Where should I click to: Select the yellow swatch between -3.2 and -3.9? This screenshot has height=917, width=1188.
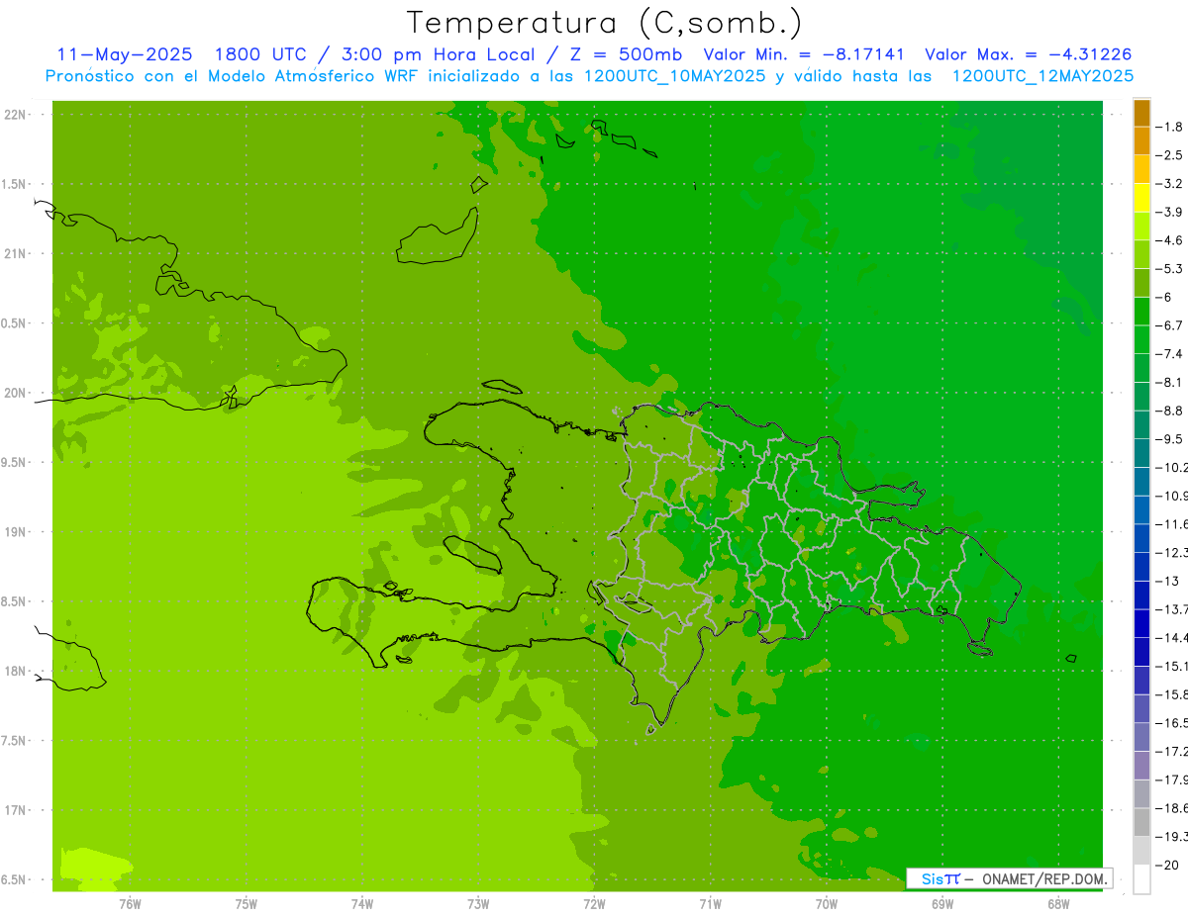coord(1141,198)
